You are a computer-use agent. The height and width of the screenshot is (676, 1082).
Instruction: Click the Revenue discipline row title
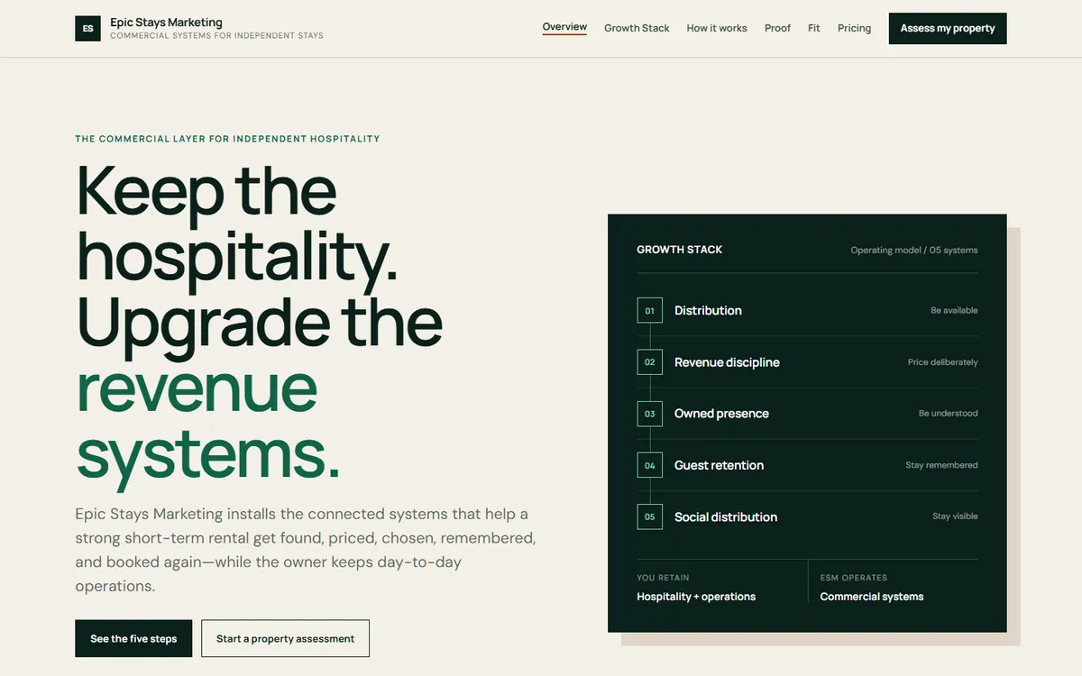pos(727,362)
